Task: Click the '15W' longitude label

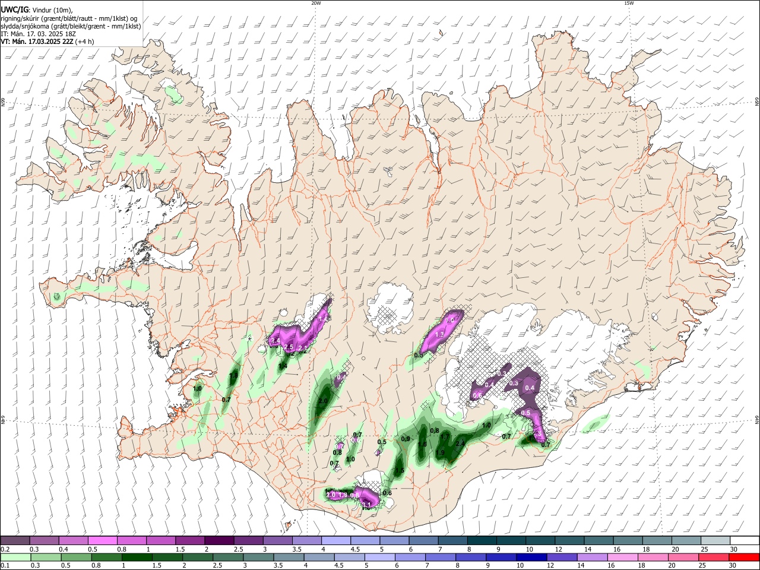Action: click(x=629, y=3)
